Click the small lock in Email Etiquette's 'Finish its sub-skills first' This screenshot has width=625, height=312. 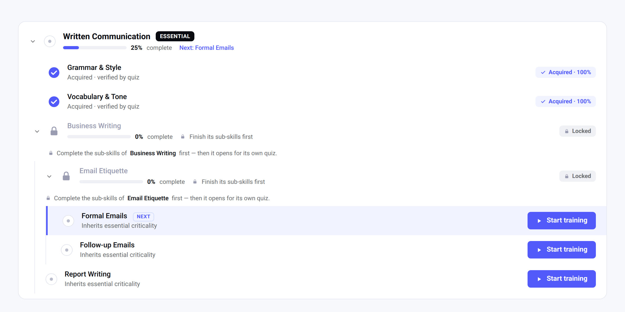[x=195, y=182]
